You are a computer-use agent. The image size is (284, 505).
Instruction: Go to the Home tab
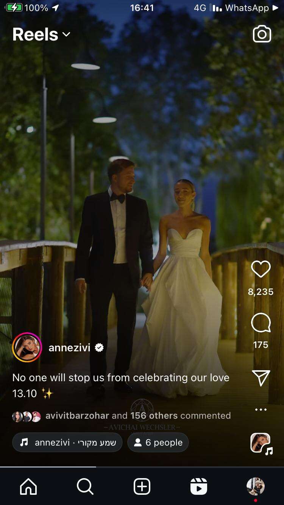pos(28,486)
